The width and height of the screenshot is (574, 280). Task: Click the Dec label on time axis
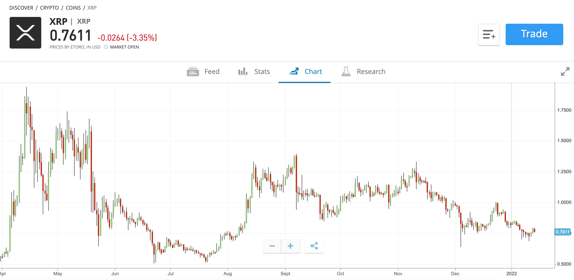[x=455, y=274]
